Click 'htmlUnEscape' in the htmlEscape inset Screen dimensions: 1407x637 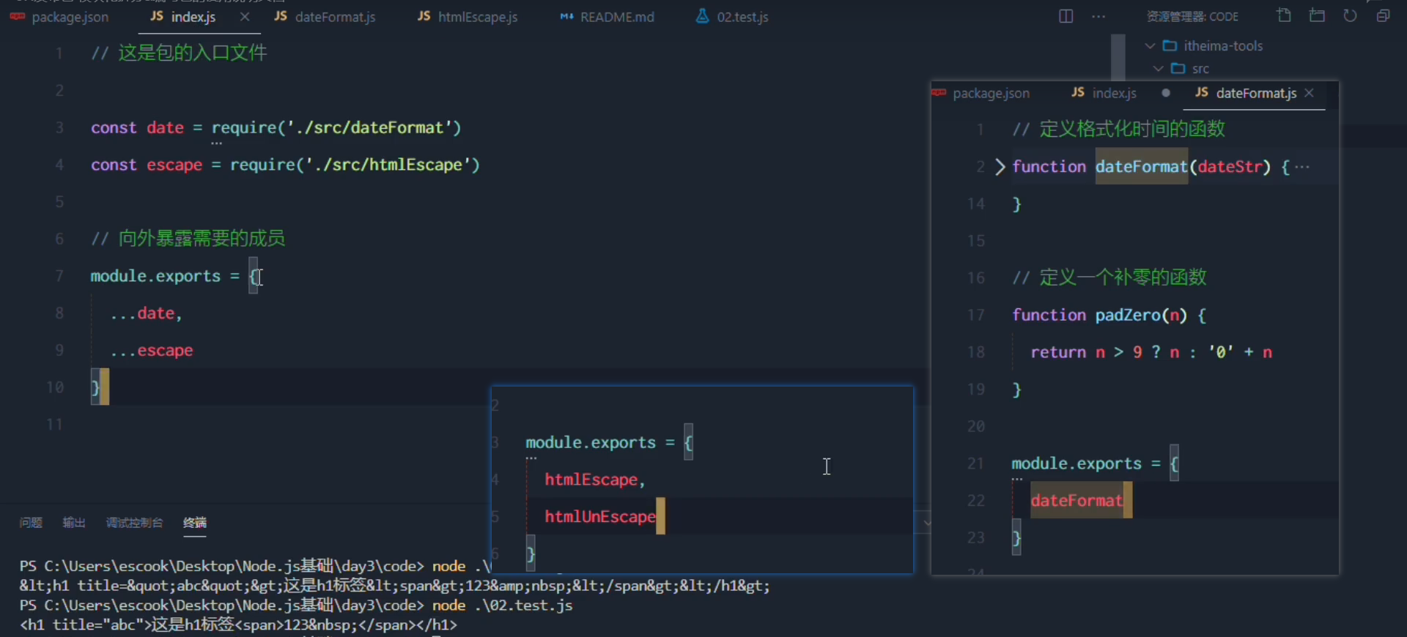[x=600, y=517]
